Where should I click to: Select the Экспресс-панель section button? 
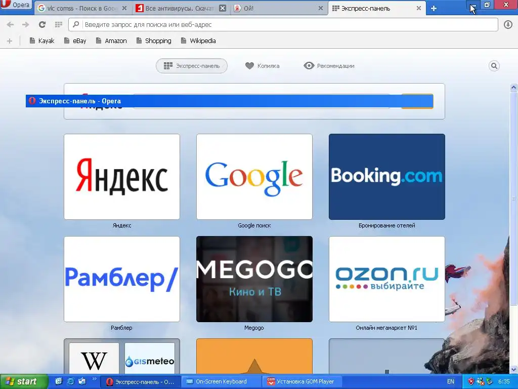[192, 66]
